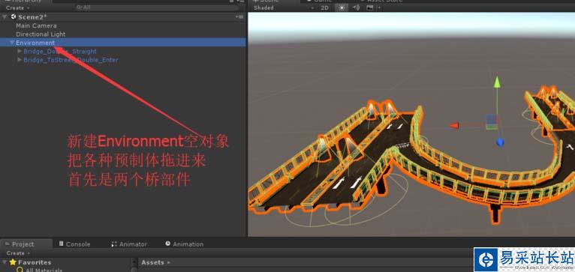This screenshot has width=575, height=272.
Task: Expand Bridge_ToStreet_Double_Enter triangle
Action: pos(20,60)
